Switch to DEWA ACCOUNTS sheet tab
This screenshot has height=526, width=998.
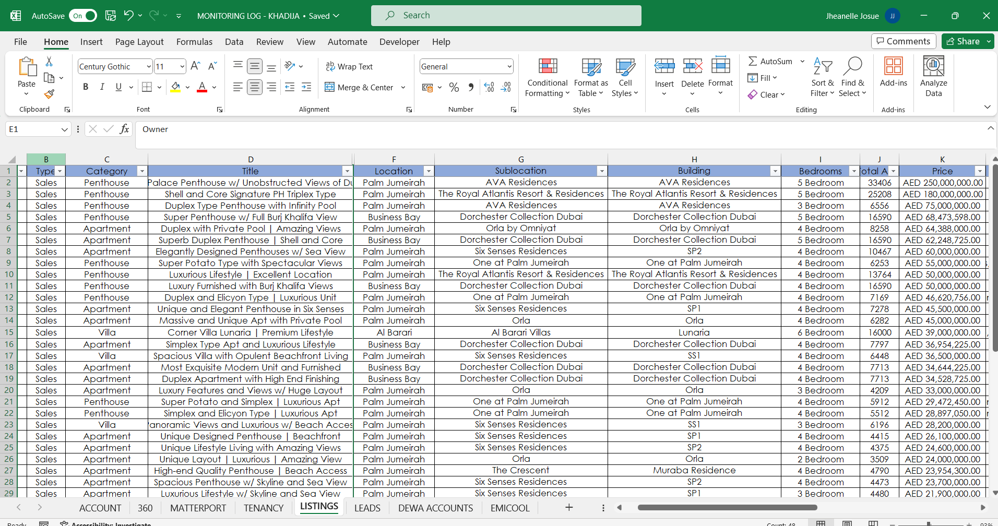[436, 508]
